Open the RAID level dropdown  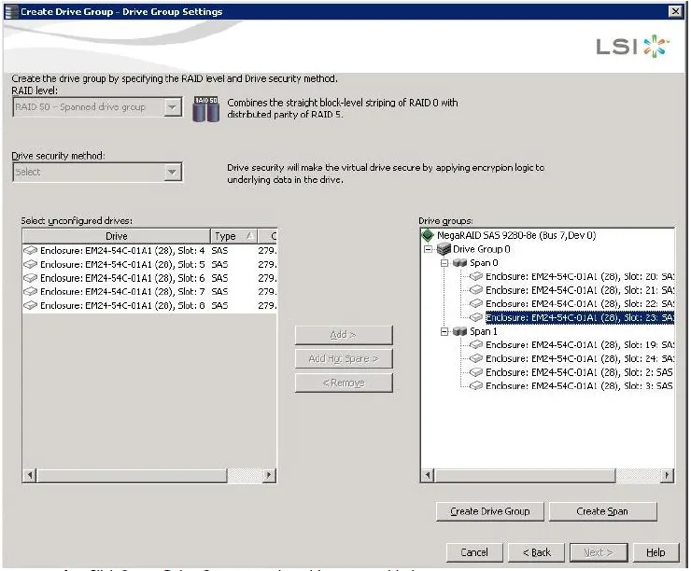(172, 107)
